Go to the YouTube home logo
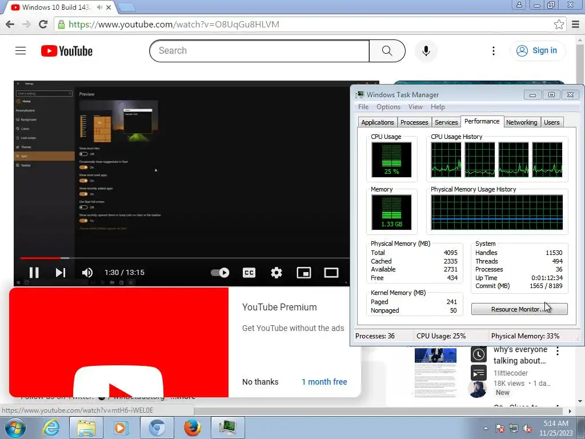The width and height of the screenshot is (585, 439). (67, 51)
